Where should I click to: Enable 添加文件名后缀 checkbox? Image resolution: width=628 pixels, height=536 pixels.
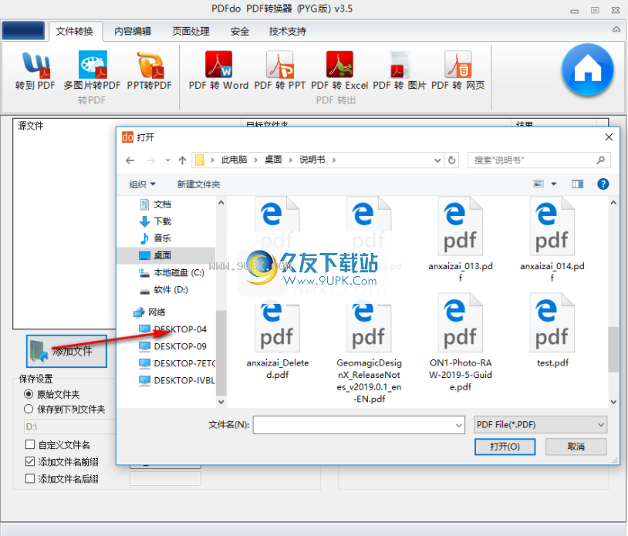tap(30, 478)
